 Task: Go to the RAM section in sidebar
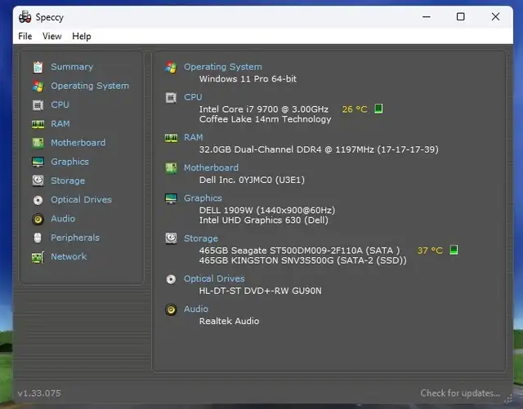coord(60,124)
